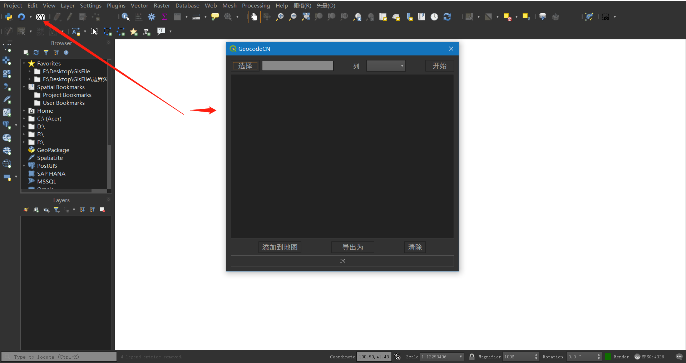Activate the Measure Line tool
686x363 pixels.
point(197,17)
